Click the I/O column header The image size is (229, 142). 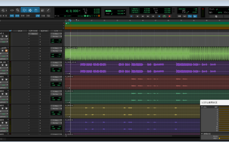pos(56,31)
